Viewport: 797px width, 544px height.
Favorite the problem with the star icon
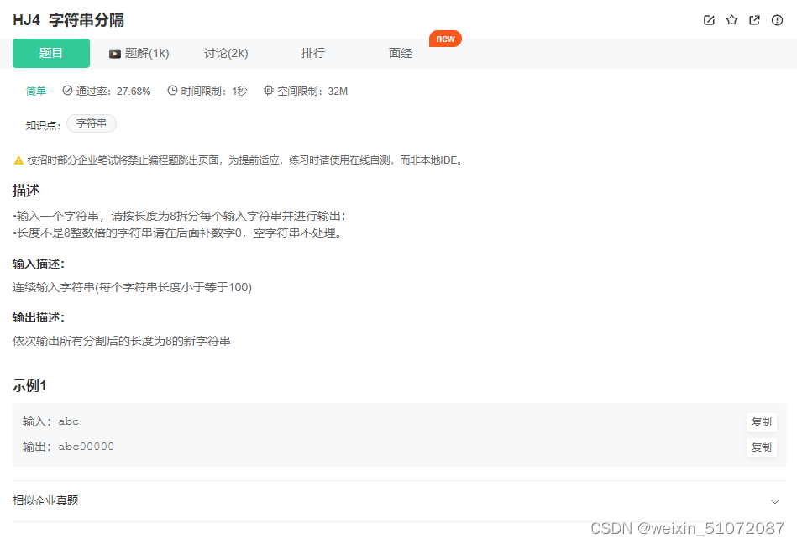pyautogui.click(x=731, y=20)
